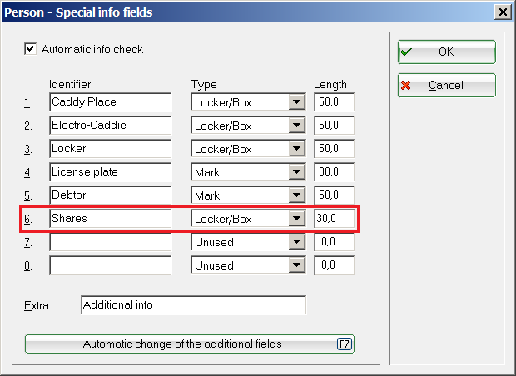Open the Type dropdown for Electro-Caddie
The image size is (516, 376).
point(296,126)
